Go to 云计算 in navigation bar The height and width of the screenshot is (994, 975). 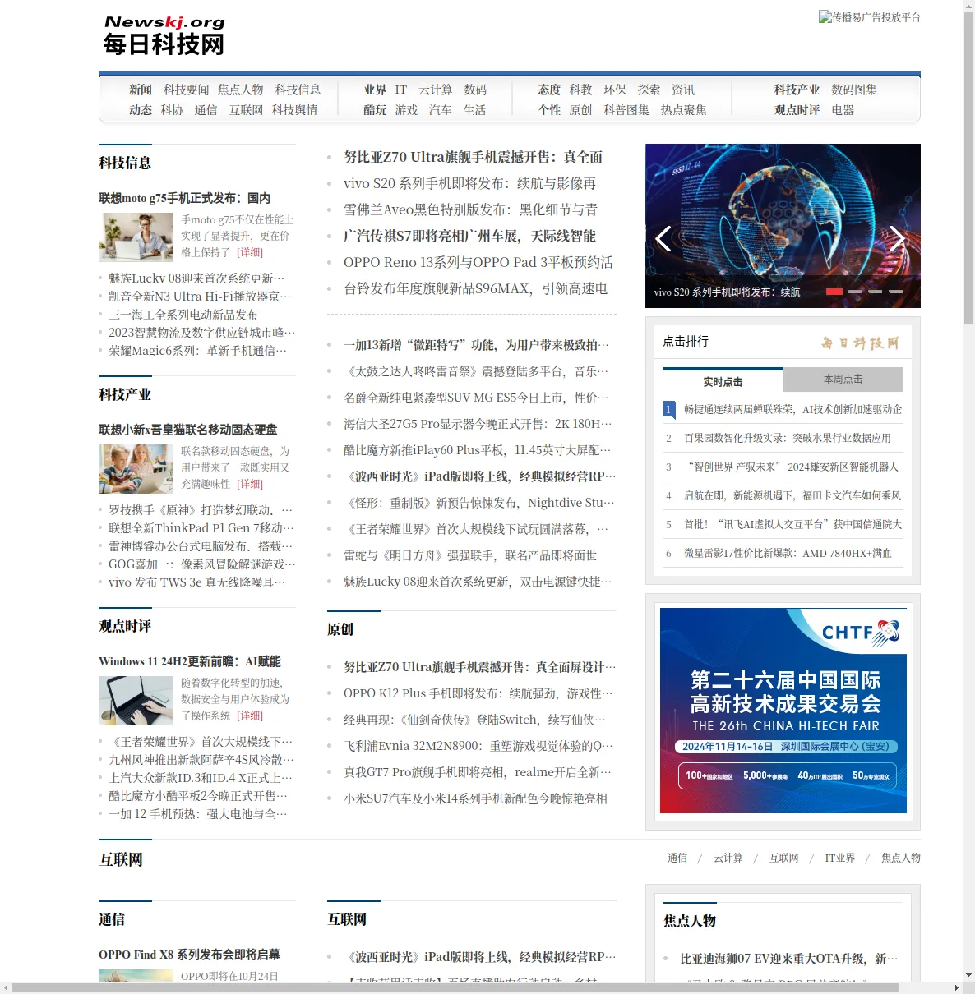[436, 90]
